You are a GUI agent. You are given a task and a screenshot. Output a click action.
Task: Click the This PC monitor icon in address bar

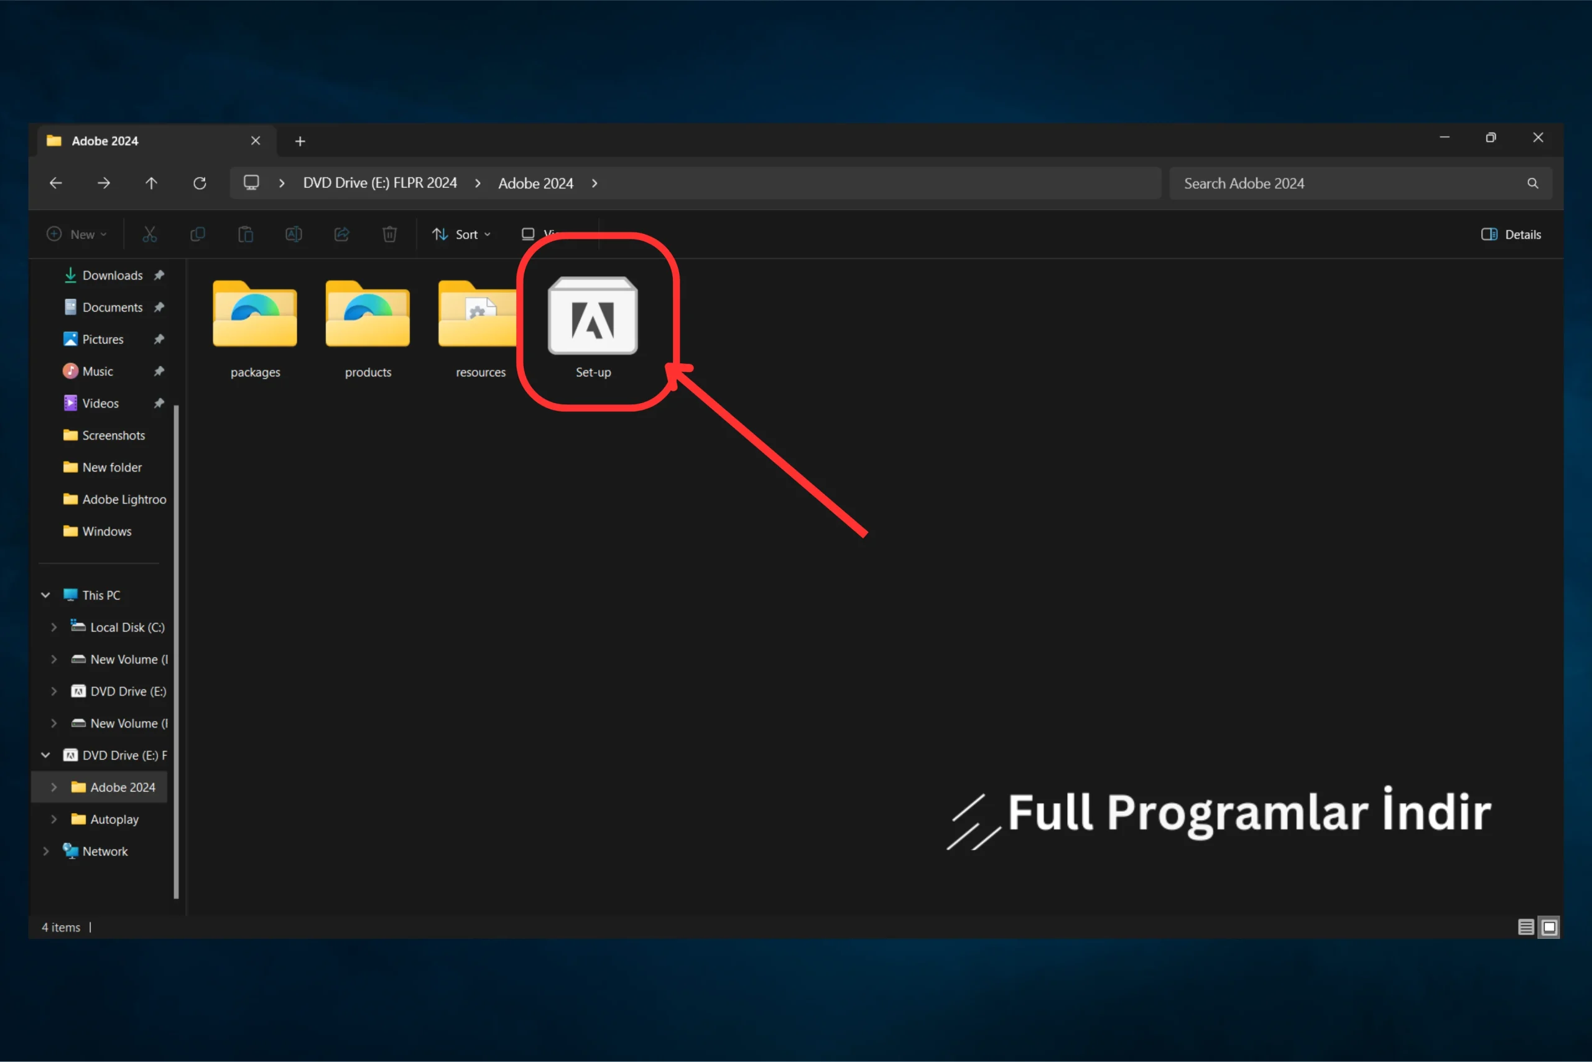coord(252,183)
